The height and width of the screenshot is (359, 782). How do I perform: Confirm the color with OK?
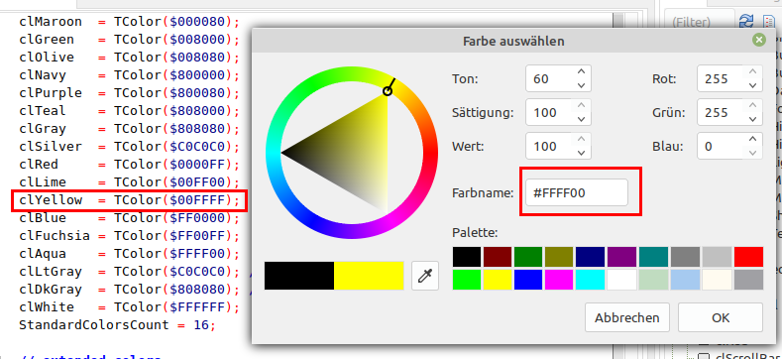coord(721,317)
